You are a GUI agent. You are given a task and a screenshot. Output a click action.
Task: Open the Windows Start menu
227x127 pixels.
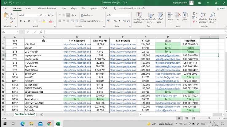(x=5, y=124)
